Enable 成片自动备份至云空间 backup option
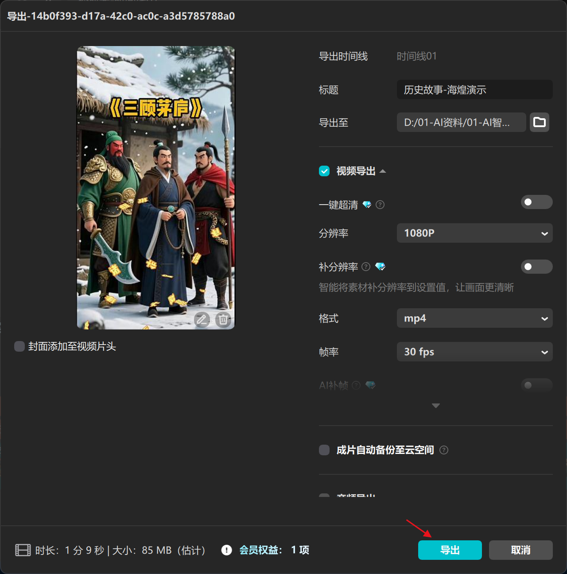Image resolution: width=567 pixels, height=574 pixels. click(324, 450)
